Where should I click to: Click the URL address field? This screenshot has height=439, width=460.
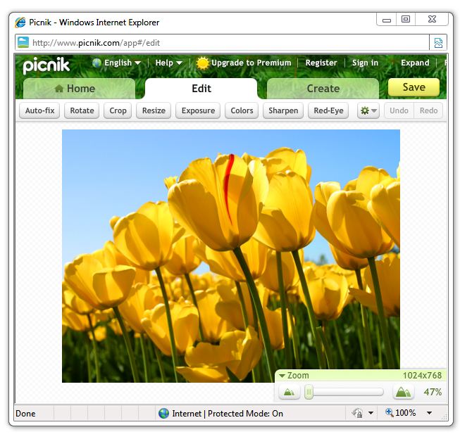point(225,43)
